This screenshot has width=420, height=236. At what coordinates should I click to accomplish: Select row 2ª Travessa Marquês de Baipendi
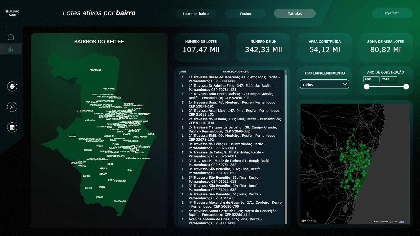pyautogui.click(x=231, y=129)
